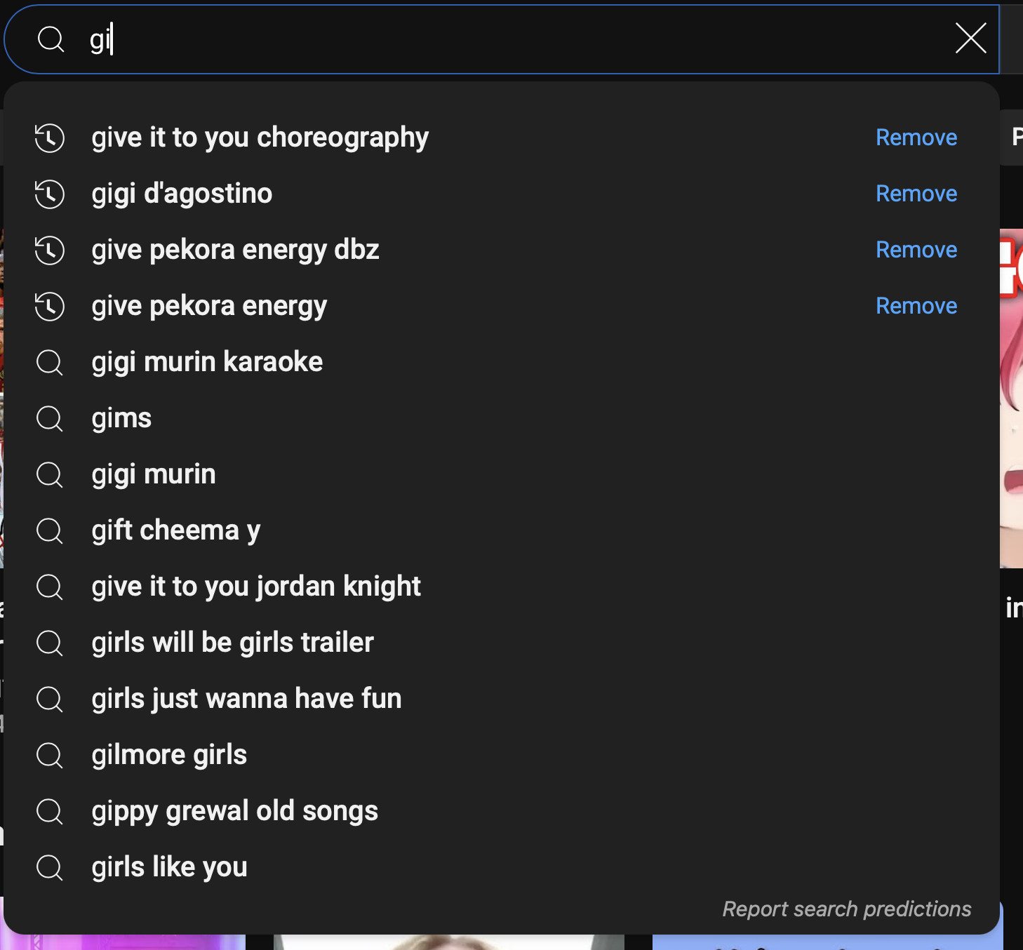Click search icon beside "gigi murin"
Screen dimensions: 1023x950
point(50,475)
